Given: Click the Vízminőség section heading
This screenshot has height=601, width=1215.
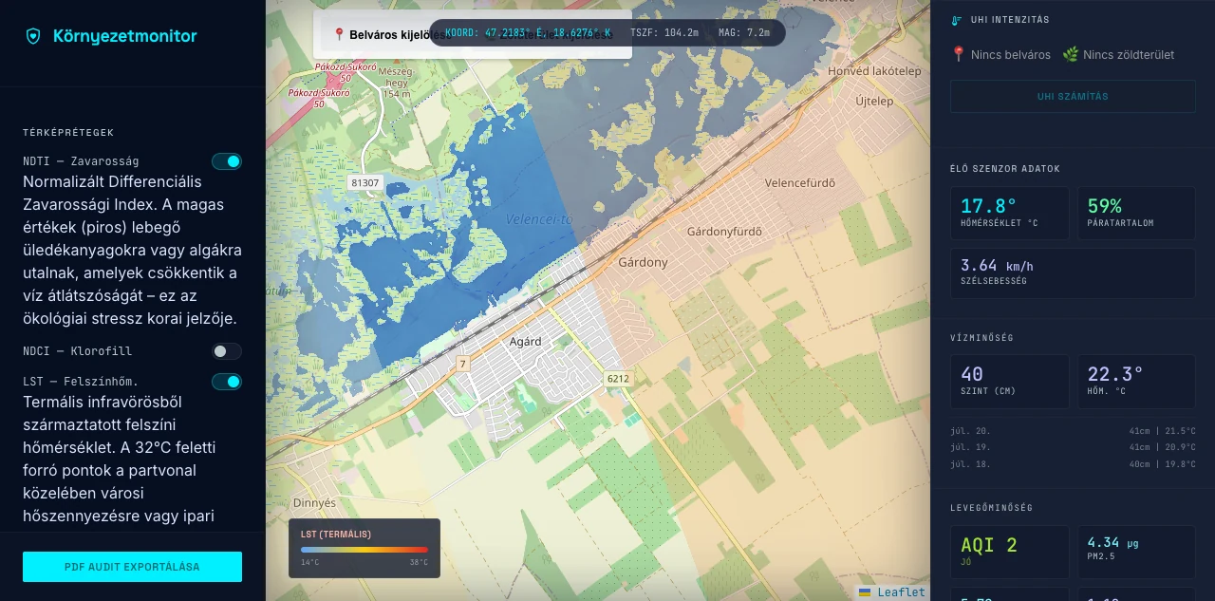Looking at the screenshot, I should pyautogui.click(x=982, y=338).
